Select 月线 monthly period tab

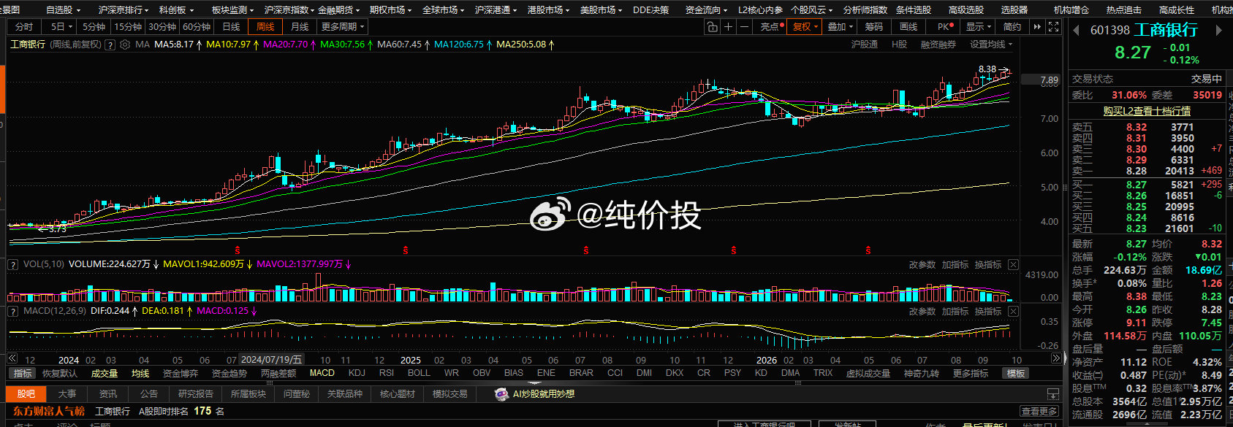[x=300, y=27]
